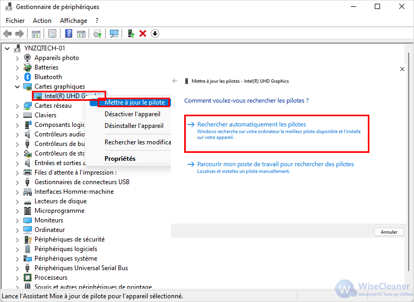Click the circled down-arrow toolbar icon

tap(155, 33)
